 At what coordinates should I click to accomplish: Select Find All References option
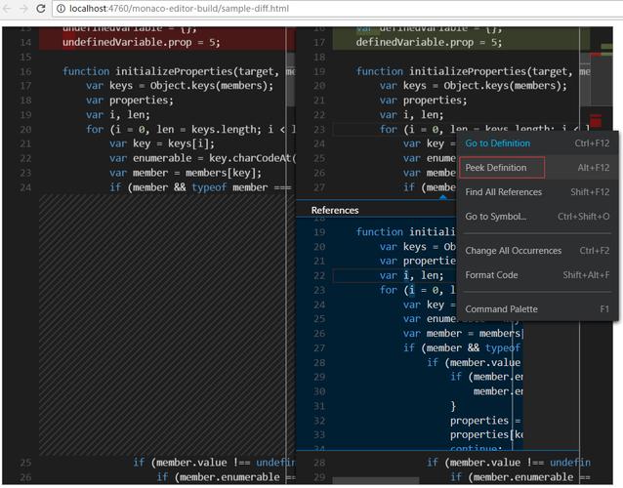click(x=503, y=192)
